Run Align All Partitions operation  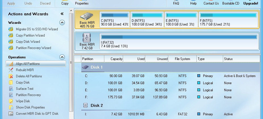pyautogui.click(x=36, y=64)
